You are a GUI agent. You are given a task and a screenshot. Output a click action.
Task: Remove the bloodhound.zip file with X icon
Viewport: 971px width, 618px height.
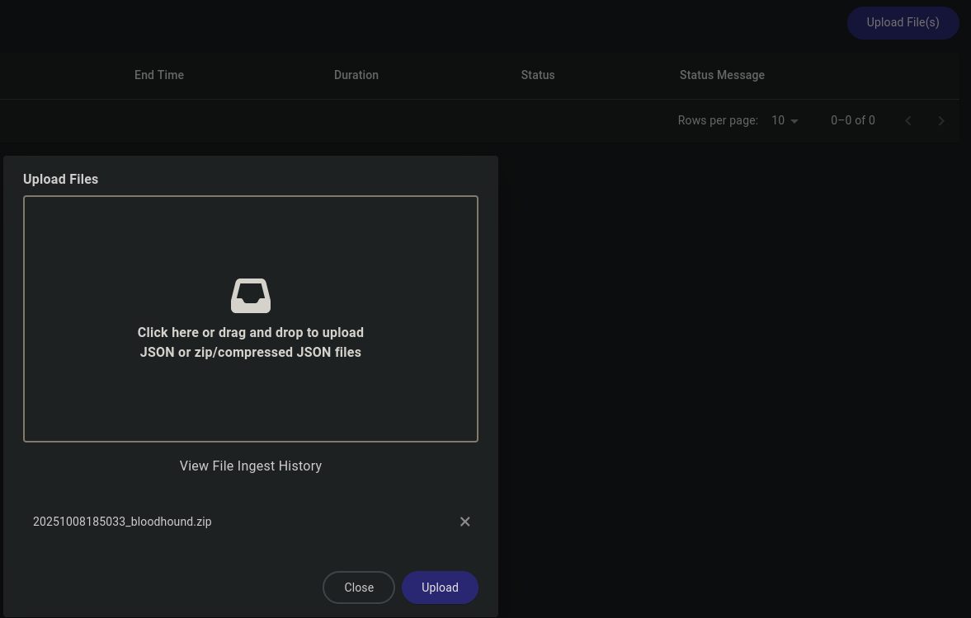(464, 522)
